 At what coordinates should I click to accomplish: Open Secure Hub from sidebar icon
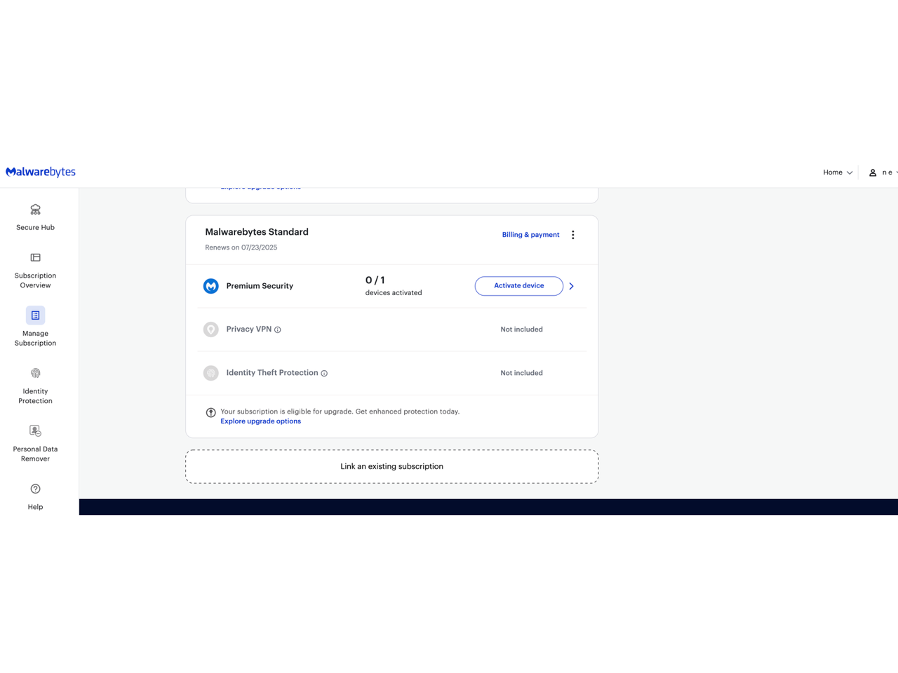[x=35, y=210]
